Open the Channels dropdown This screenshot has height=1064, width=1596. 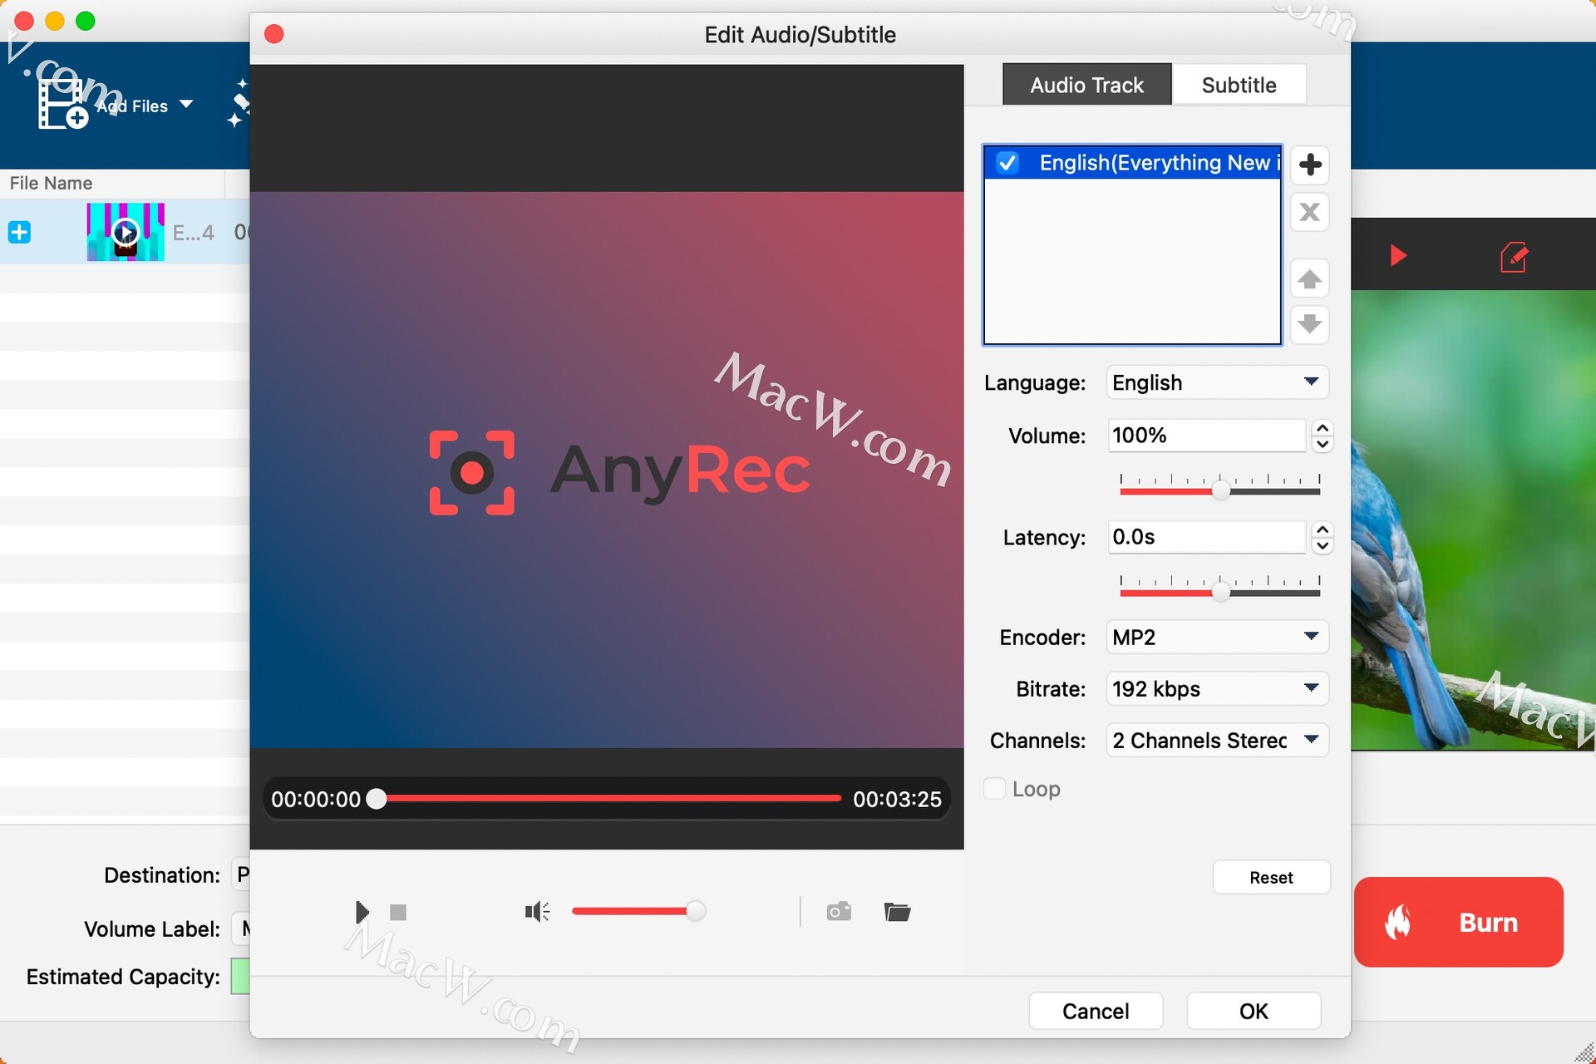pyautogui.click(x=1217, y=741)
